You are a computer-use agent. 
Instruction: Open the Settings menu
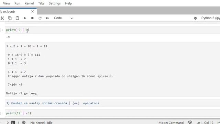click(x=55, y=3)
